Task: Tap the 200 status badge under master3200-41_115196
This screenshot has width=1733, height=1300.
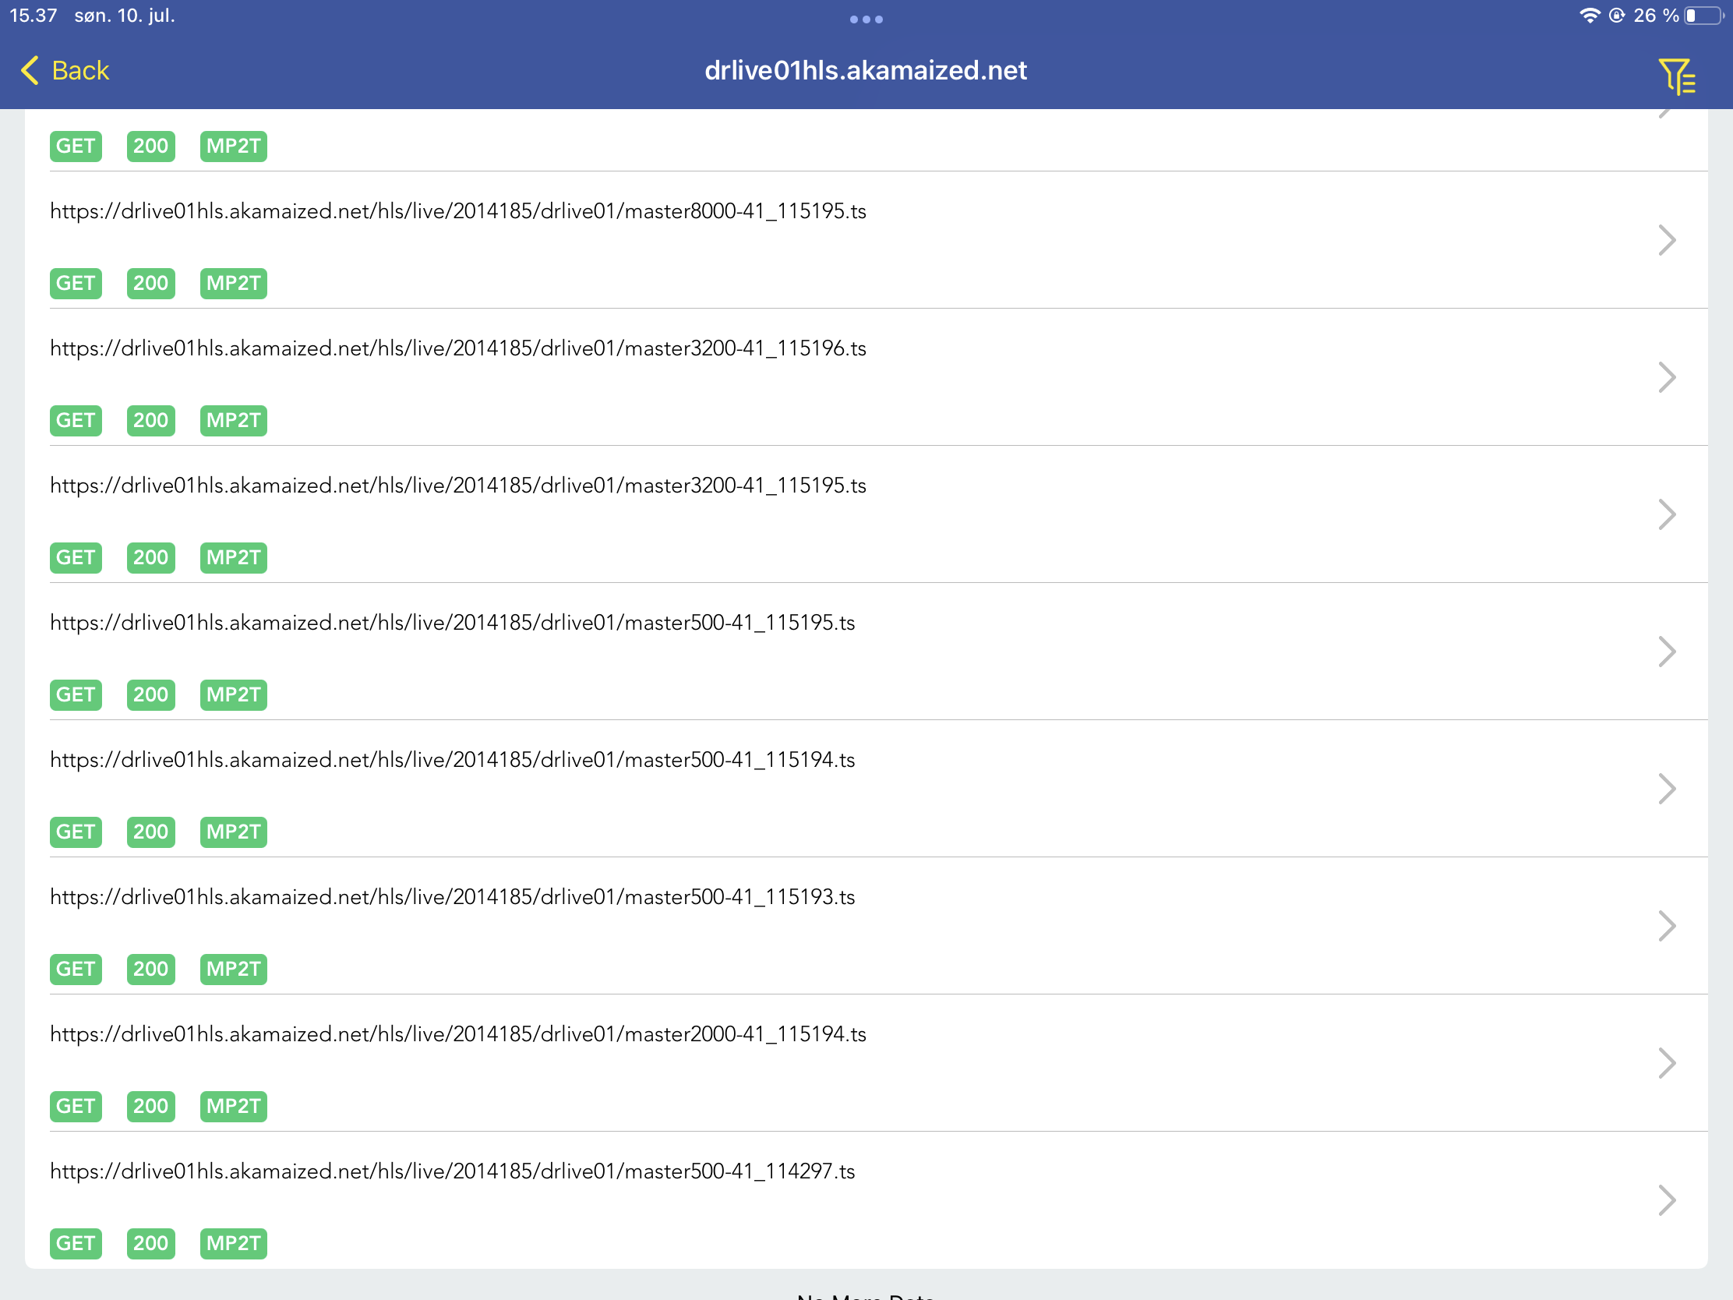Action: point(150,420)
